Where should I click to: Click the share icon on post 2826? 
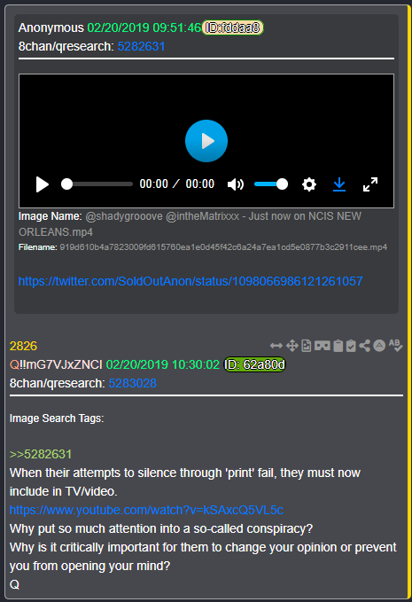[x=365, y=346]
